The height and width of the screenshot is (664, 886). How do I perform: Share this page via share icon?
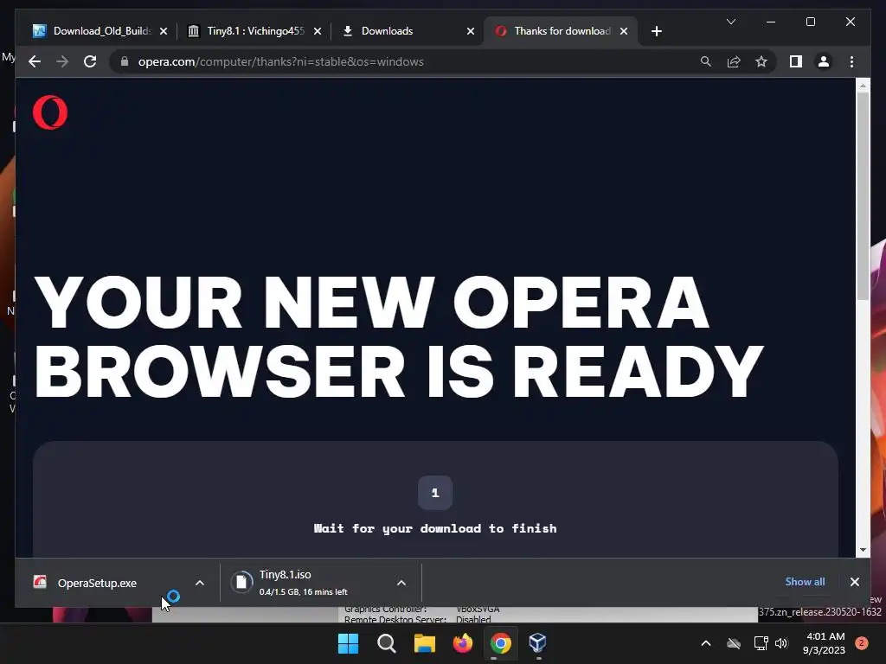tap(734, 61)
